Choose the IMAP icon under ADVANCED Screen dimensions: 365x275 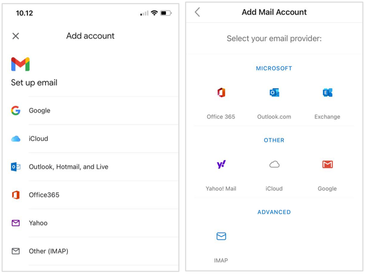point(221,237)
